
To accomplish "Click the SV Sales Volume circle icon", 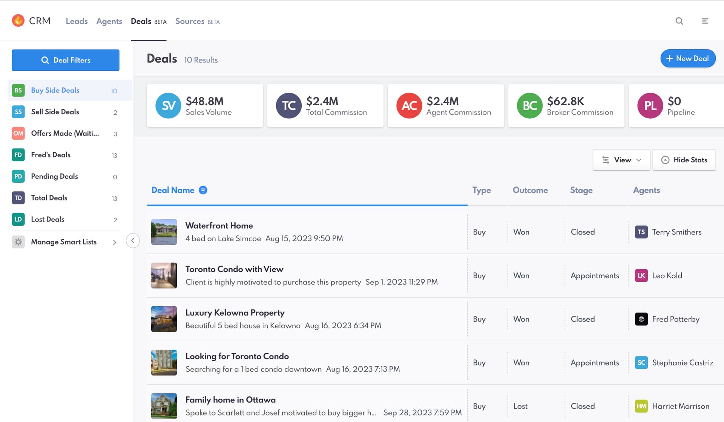I will [168, 105].
